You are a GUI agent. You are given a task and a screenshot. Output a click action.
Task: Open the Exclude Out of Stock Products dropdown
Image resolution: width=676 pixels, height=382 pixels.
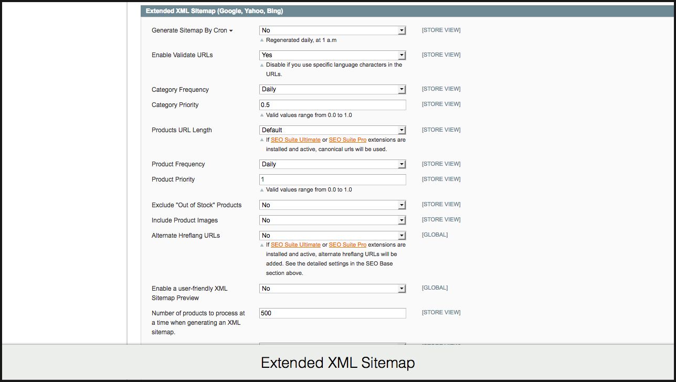tap(332, 205)
